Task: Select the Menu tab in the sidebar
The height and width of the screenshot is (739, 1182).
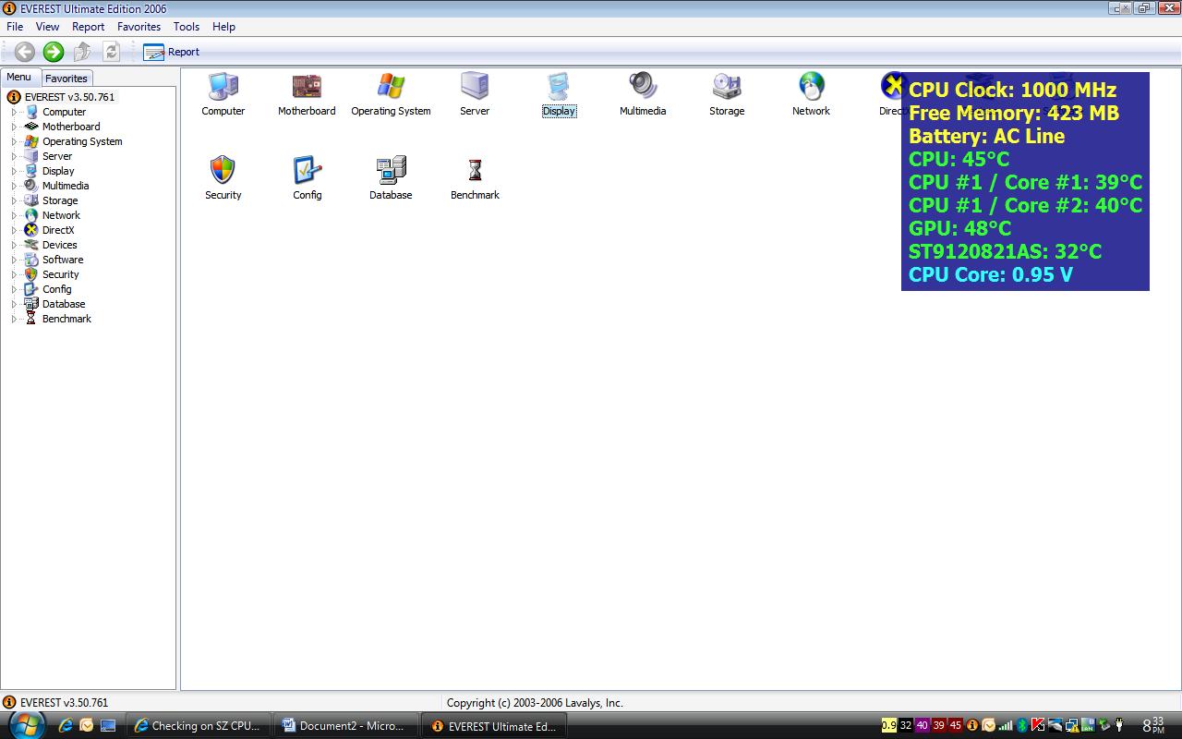Action: point(19,78)
